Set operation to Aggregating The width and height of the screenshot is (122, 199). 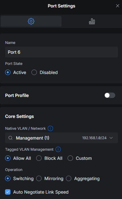(69, 178)
